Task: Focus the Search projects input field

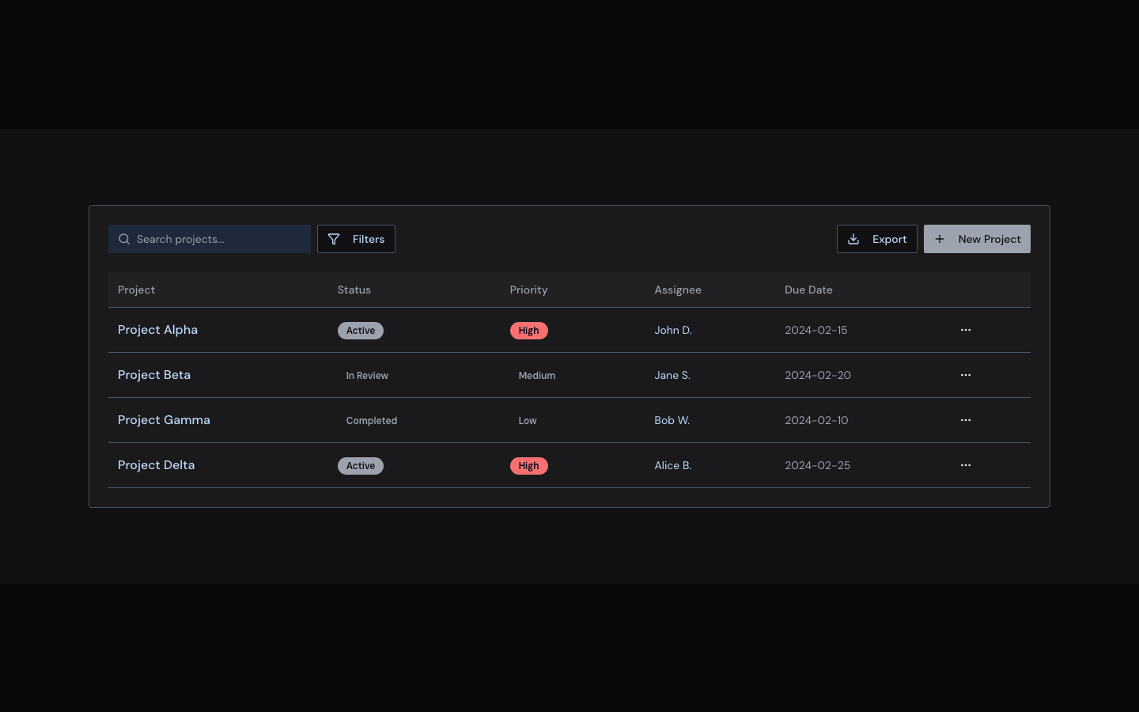Action: pyautogui.click(x=218, y=239)
